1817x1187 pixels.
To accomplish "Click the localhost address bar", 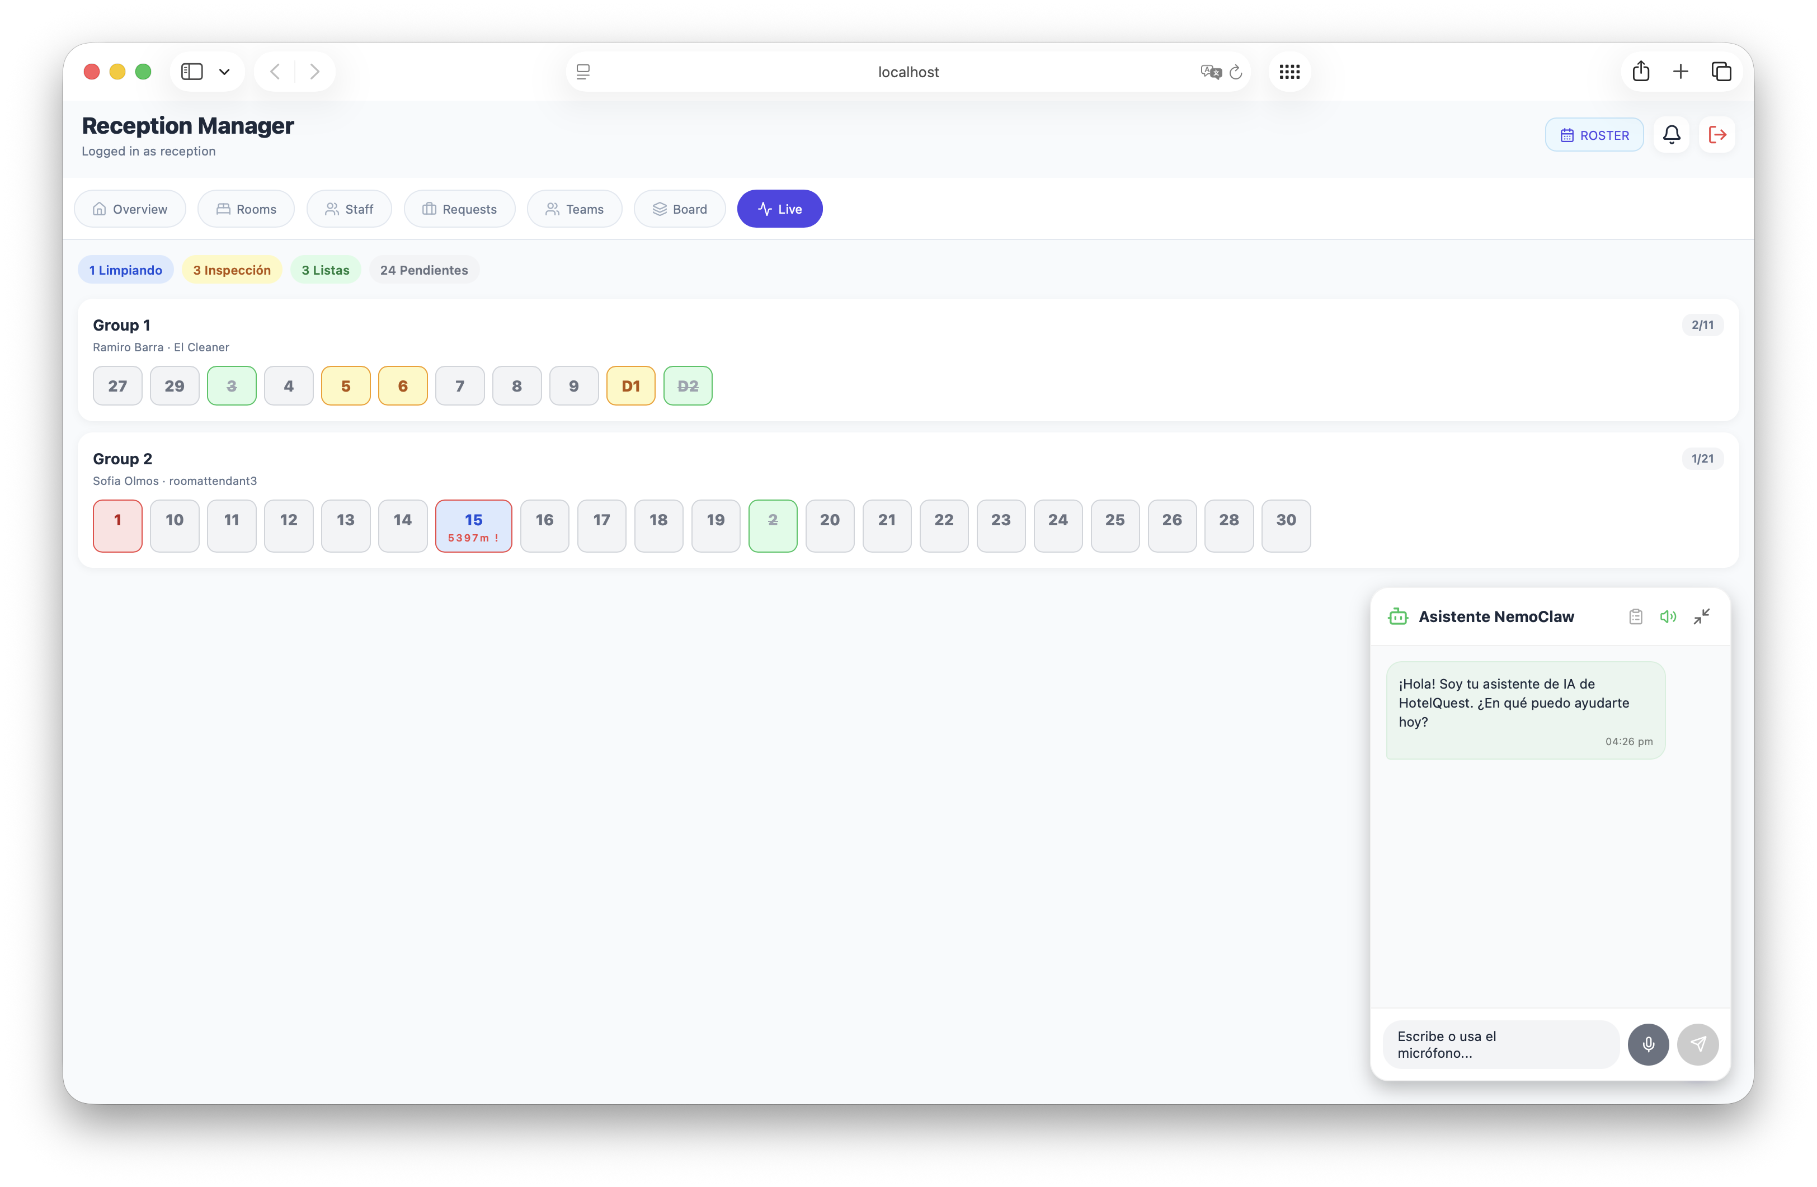I will 908,72.
